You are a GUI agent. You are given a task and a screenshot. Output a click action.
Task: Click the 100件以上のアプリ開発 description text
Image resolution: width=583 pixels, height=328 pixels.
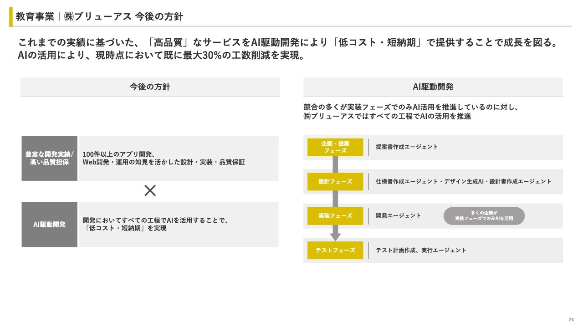click(164, 158)
